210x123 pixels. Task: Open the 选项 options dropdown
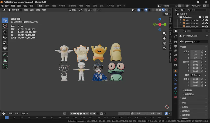click(167, 14)
